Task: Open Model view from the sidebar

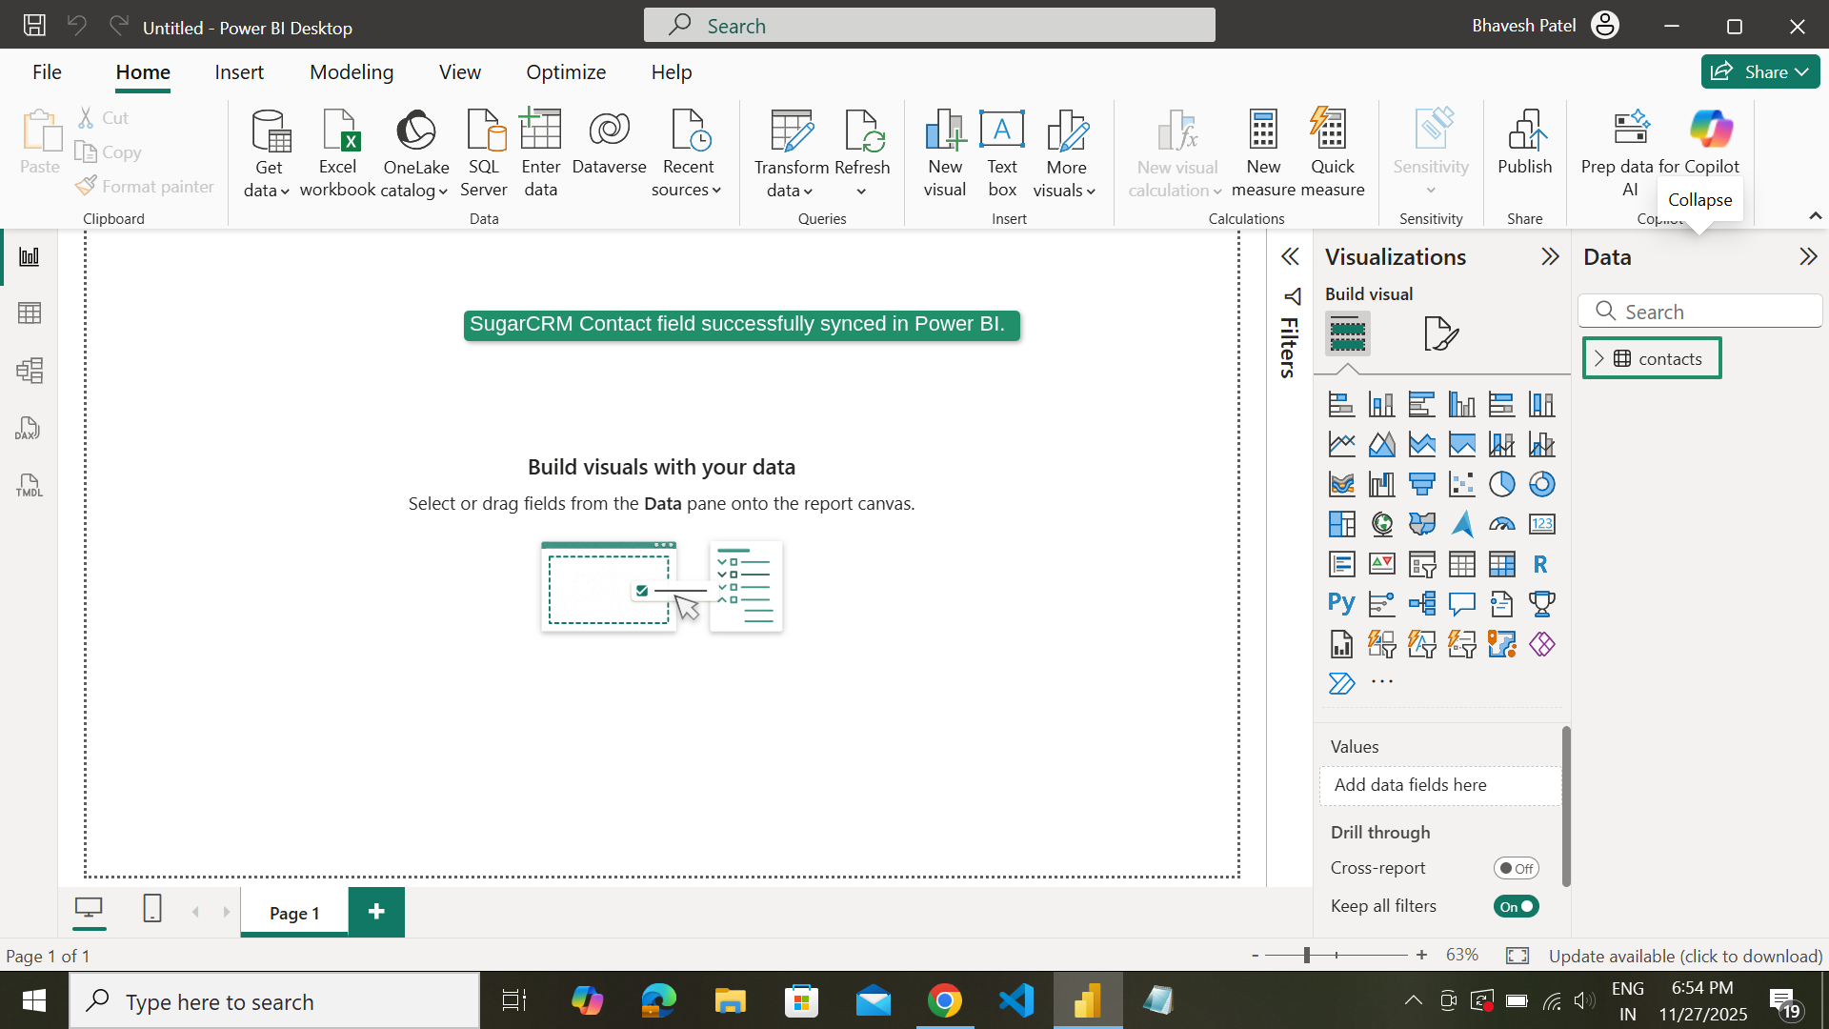Action: 30,371
